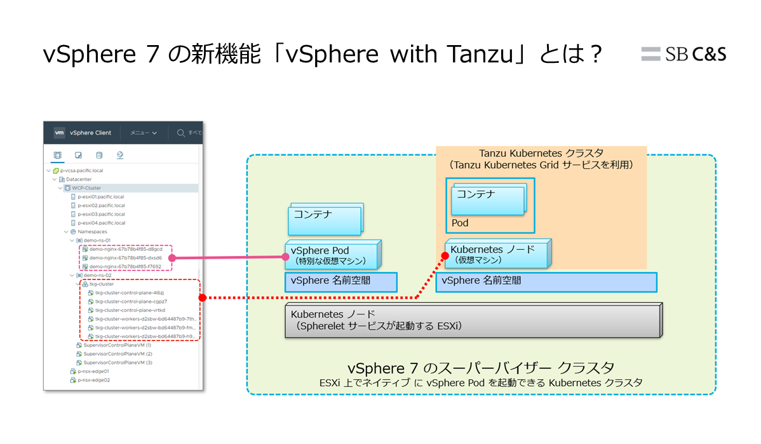The image size is (761, 444).
Task: Collapse the WCP-Cluster tree node
Action: click(x=60, y=188)
